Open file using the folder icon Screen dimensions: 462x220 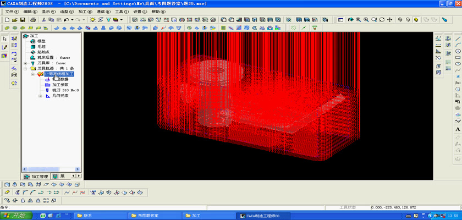coord(15,20)
